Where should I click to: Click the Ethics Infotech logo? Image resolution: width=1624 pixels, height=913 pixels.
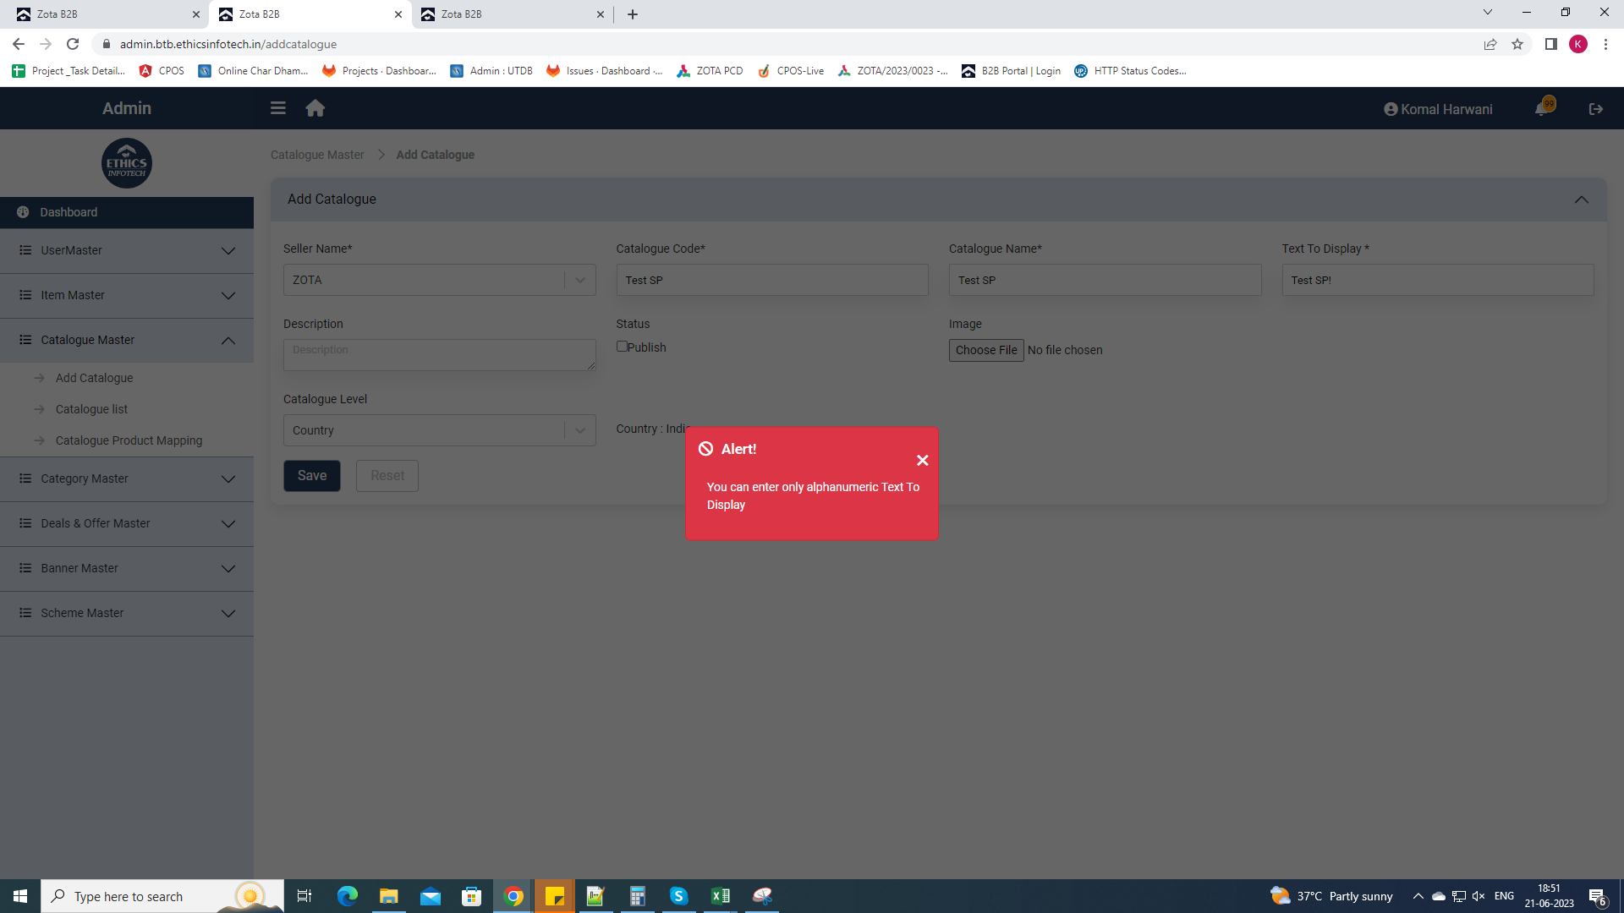coord(127,163)
